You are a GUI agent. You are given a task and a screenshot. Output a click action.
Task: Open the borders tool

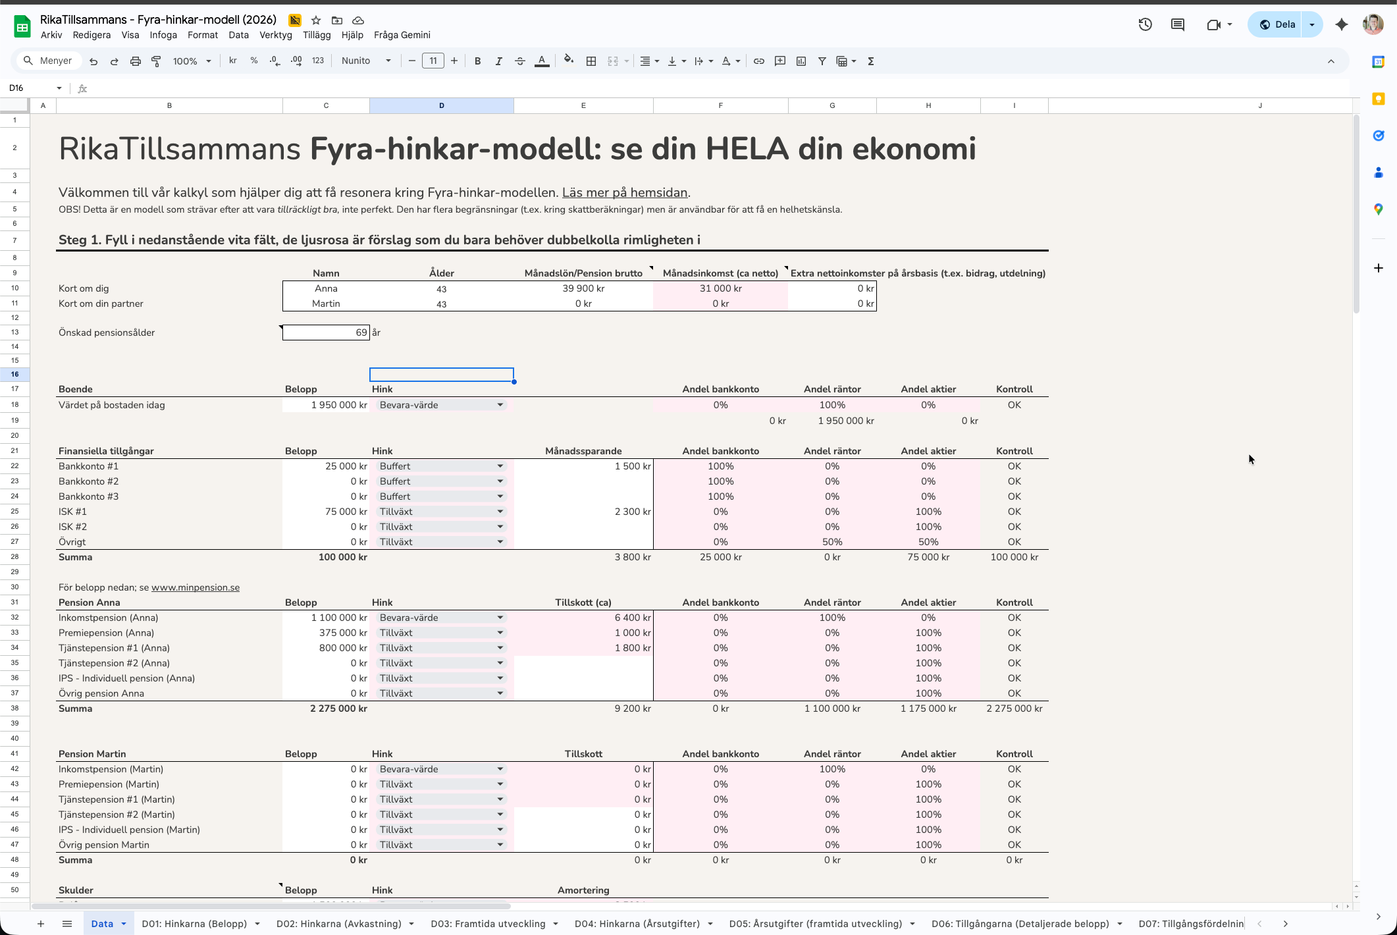[591, 61]
